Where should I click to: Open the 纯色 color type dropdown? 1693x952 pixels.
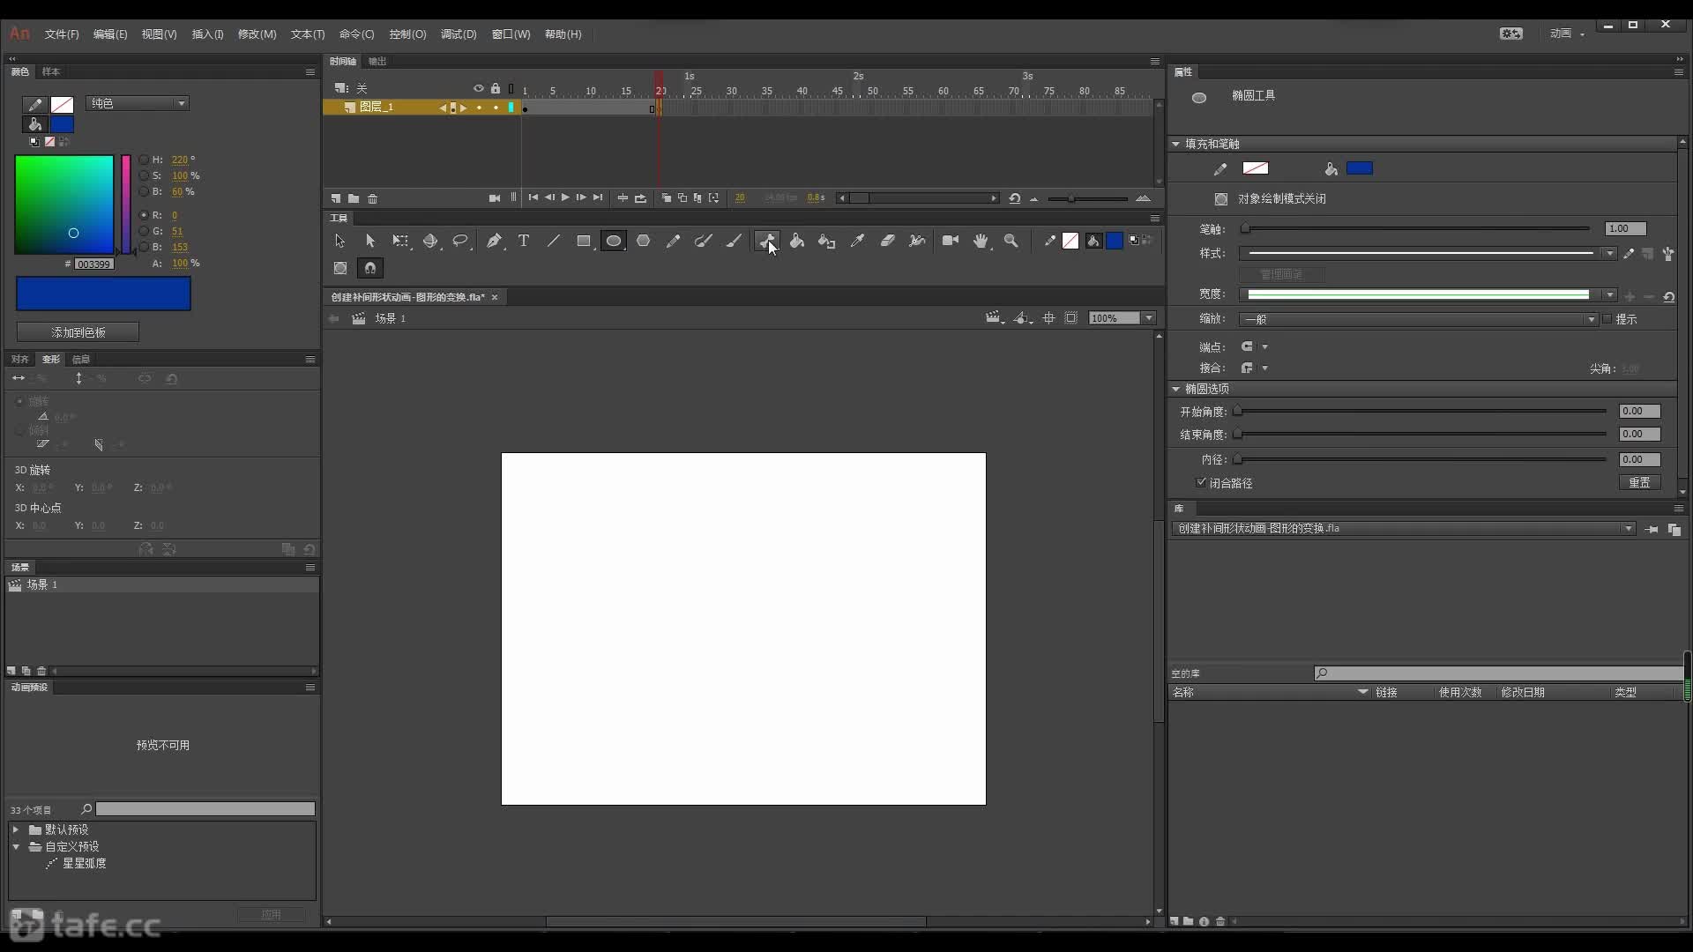(138, 103)
